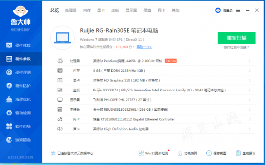This screenshot has height=165, width=265.
Task: Click the High Definition Audio text
Action: (121, 129)
